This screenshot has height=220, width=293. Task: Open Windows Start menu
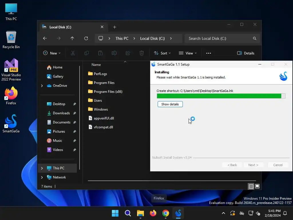[x=115, y=213]
